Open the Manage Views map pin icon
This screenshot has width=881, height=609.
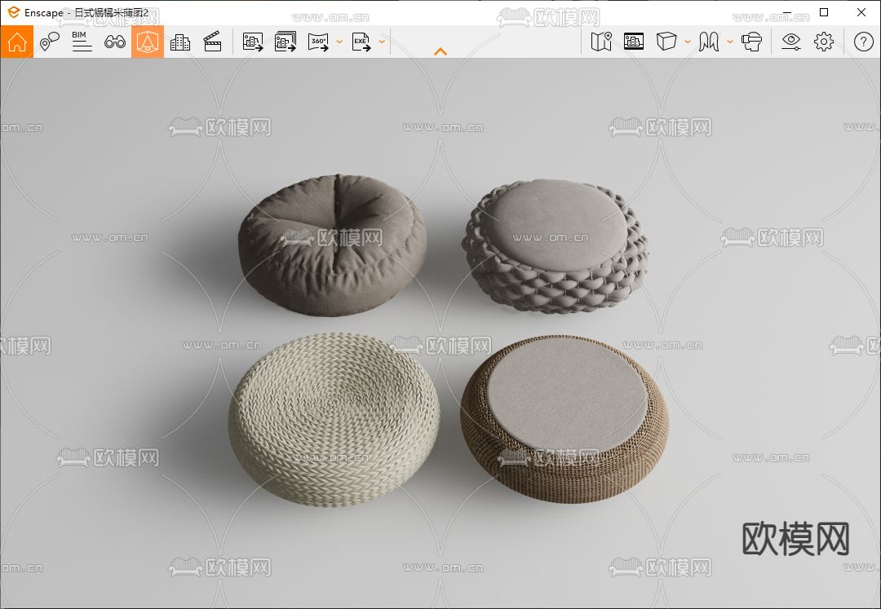tap(50, 42)
